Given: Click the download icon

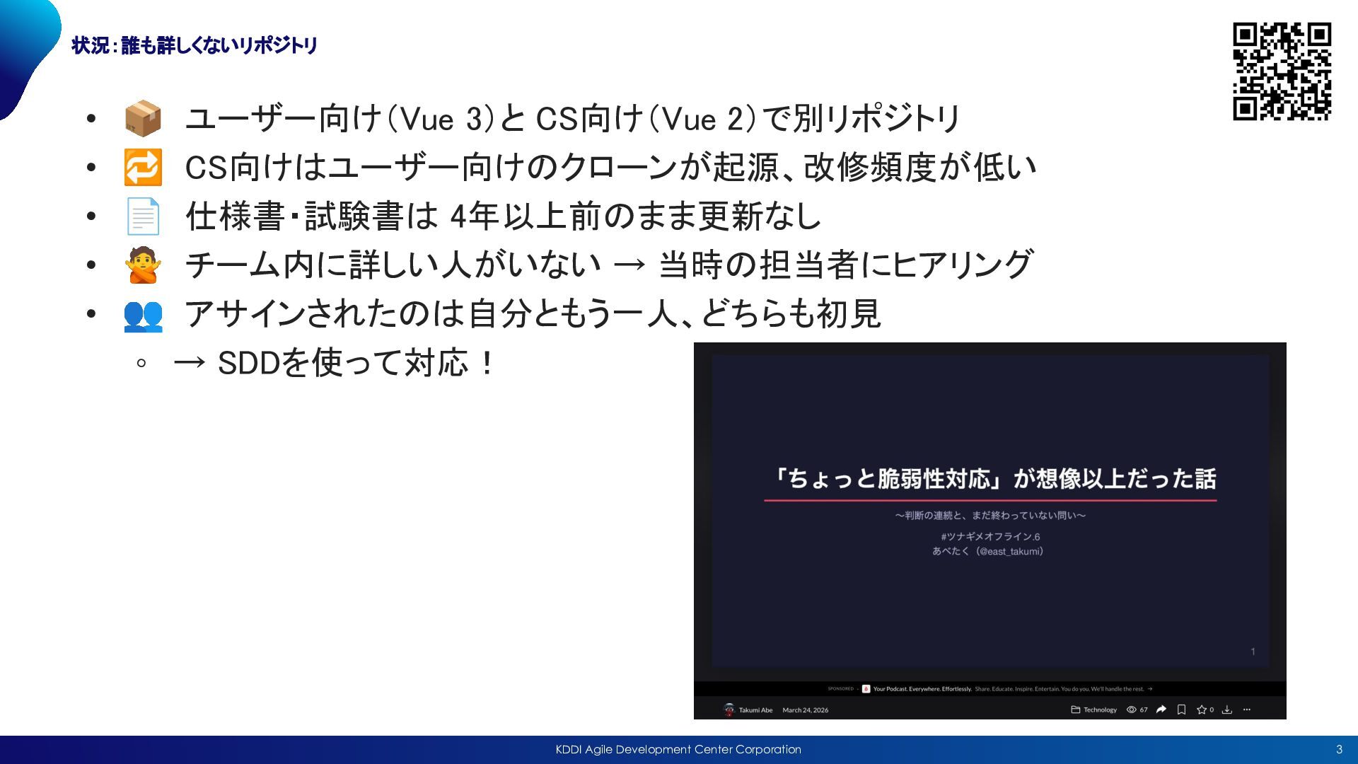Looking at the screenshot, I should pos(1227,710).
